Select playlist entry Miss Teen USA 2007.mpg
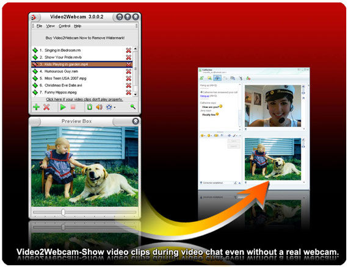 (x=82, y=78)
